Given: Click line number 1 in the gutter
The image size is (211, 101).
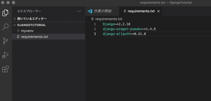Looking at the screenshot, I should 95,24.
